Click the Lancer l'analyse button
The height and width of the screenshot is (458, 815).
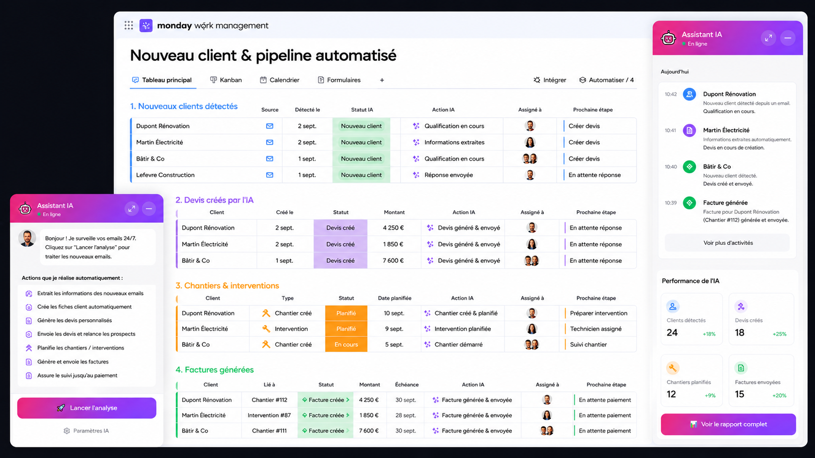pos(87,408)
